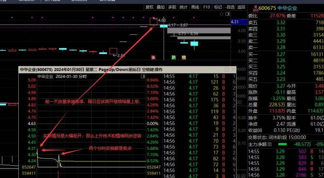
Task: Click the 收益 value 0.130
Action: (280, 130)
